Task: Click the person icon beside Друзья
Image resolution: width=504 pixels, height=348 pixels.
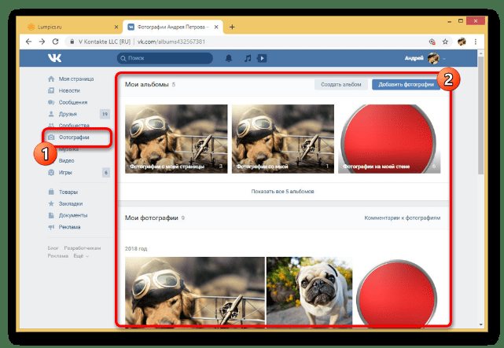Action: tap(51, 114)
